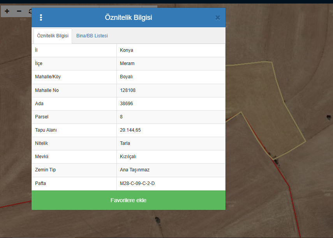The image size is (333, 238).
Task: Click the zoom out minus icon
Action: [x=19, y=11]
